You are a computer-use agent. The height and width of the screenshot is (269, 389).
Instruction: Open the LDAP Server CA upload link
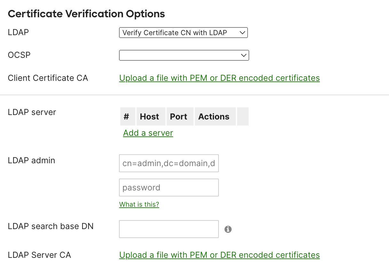(x=219, y=255)
